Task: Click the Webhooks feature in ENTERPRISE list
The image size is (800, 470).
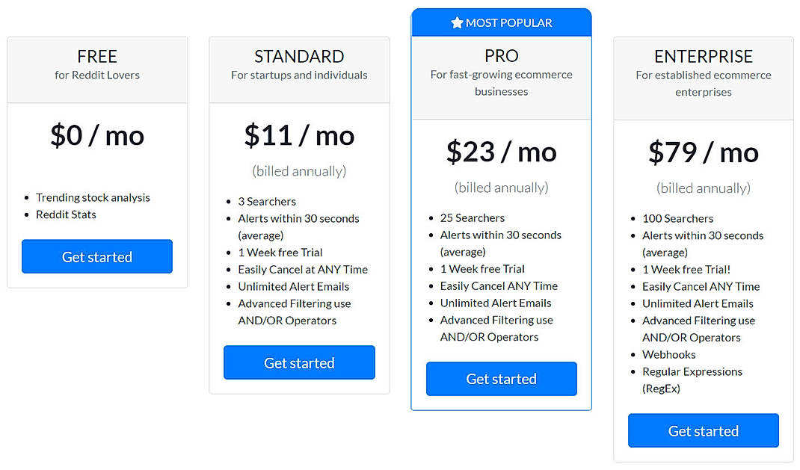Action: coord(668,354)
